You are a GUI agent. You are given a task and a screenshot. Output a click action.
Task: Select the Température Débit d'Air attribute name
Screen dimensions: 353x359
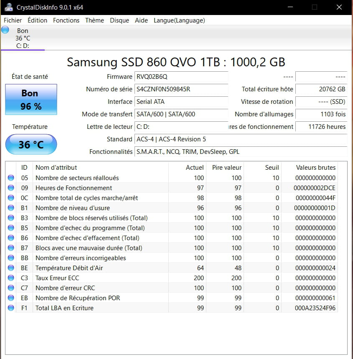tap(69, 268)
